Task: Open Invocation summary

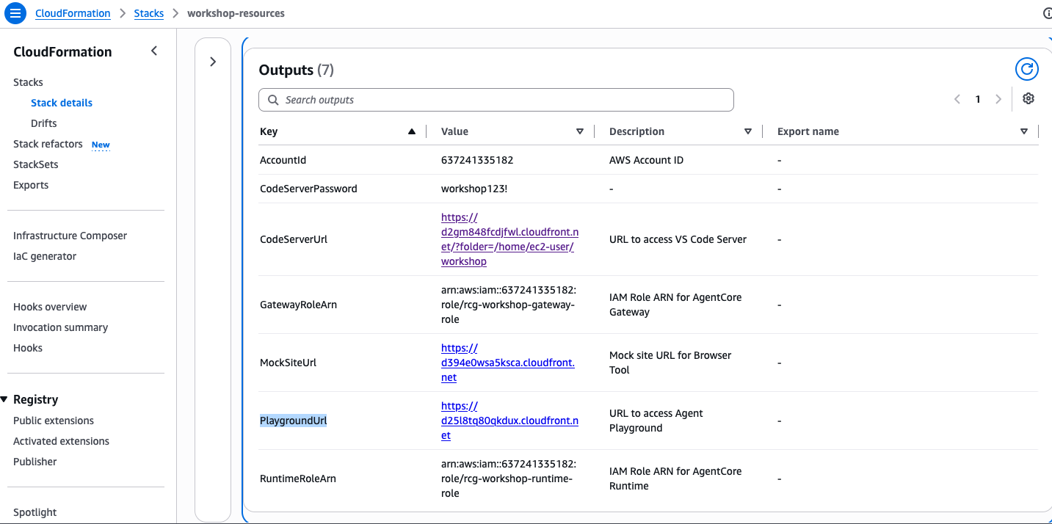Action: 61,327
